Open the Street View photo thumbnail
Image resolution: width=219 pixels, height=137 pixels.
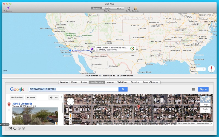[x=35, y=116]
